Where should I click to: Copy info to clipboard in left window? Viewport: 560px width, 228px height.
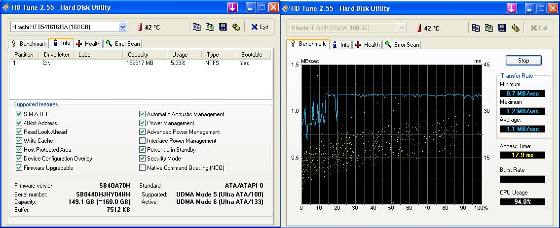(x=197, y=27)
